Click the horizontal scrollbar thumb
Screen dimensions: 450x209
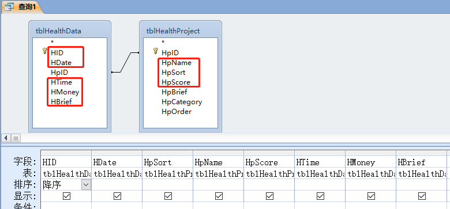point(16,138)
